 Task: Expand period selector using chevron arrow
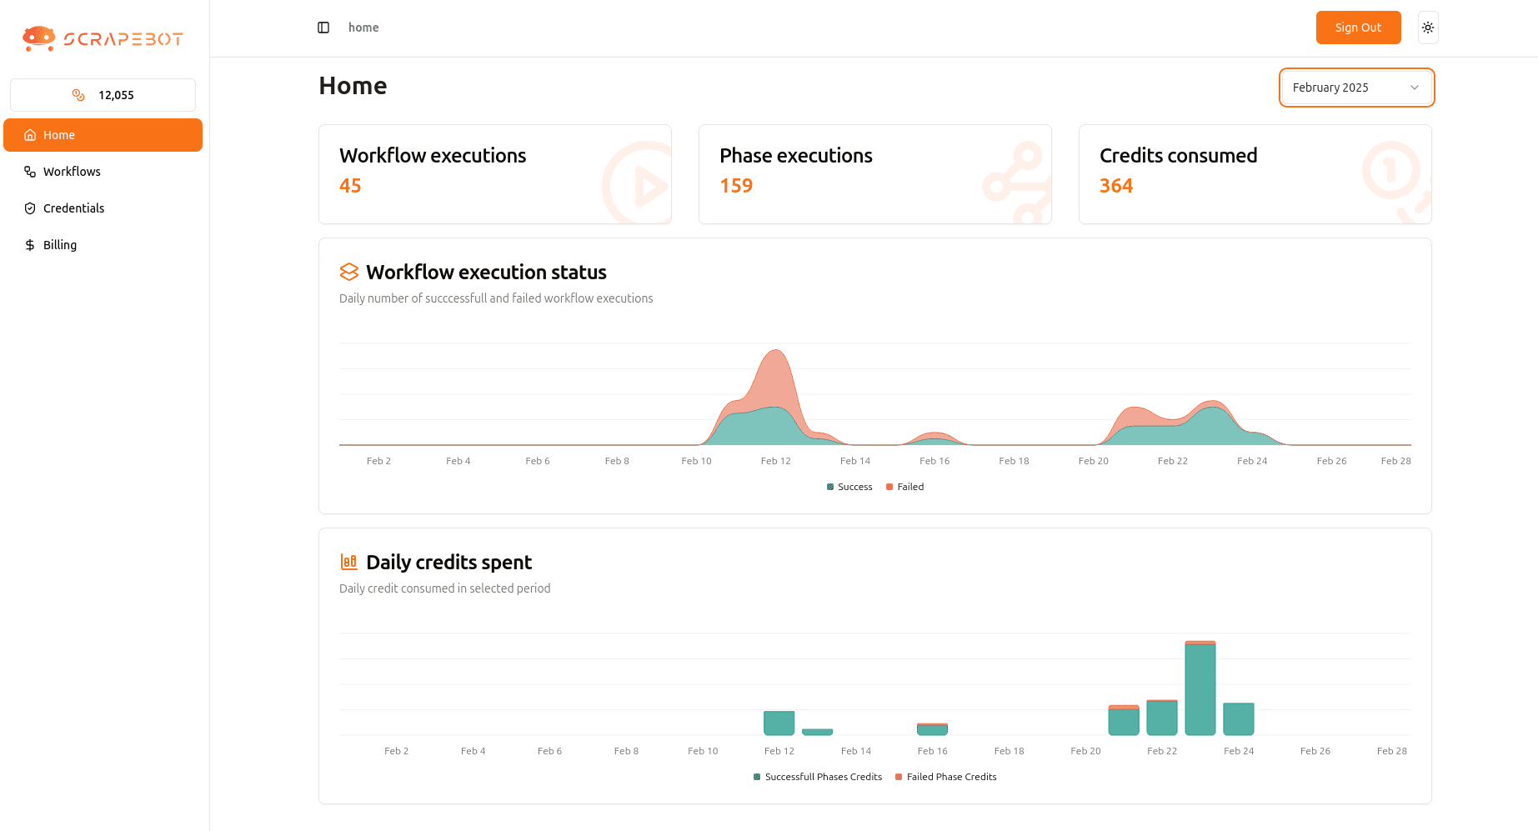click(x=1415, y=88)
